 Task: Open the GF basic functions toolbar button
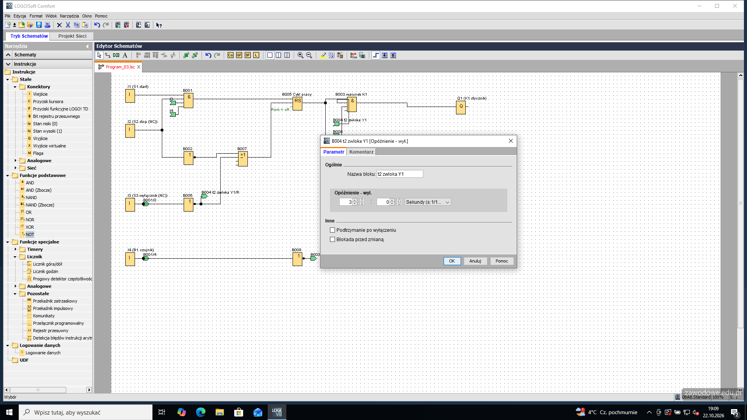(239, 55)
